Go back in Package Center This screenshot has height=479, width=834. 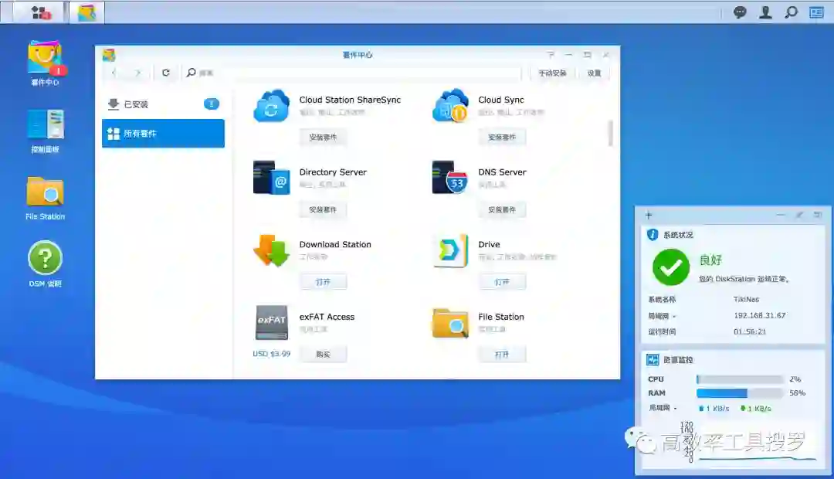114,73
